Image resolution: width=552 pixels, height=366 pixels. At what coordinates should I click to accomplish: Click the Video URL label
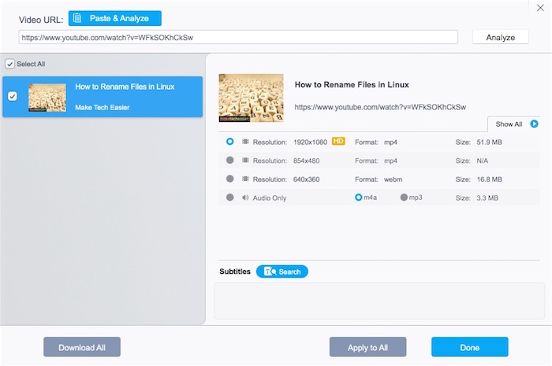tap(41, 20)
